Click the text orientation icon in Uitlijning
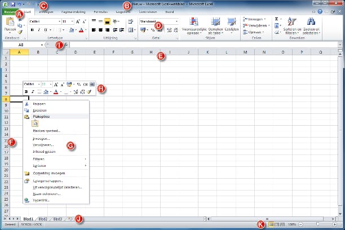The width and height of the screenshot is (345, 230). click(x=115, y=21)
